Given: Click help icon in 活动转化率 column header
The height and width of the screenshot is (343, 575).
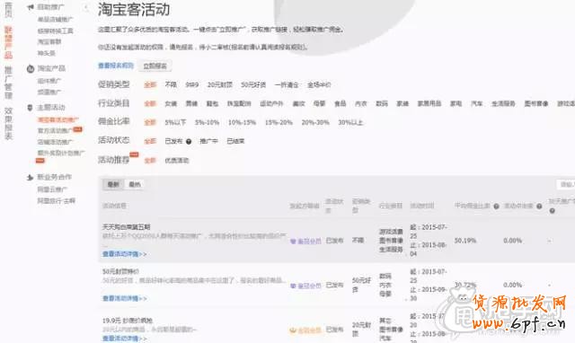Looking at the screenshot, I should coord(539,207).
